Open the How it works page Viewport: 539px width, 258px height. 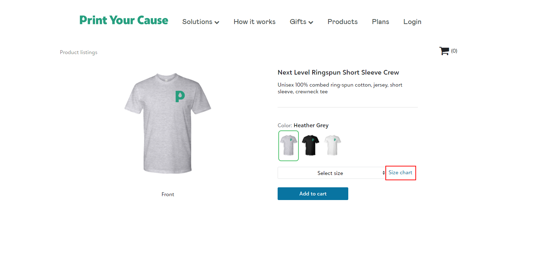tap(254, 22)
